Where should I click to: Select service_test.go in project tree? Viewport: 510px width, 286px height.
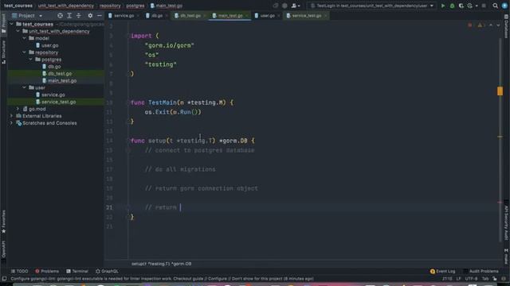tap(58, 102)
